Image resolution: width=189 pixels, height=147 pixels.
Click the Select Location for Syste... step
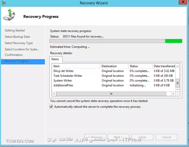(22, 49)
